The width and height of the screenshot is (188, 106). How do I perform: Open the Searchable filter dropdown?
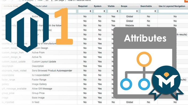coord(149,11)
